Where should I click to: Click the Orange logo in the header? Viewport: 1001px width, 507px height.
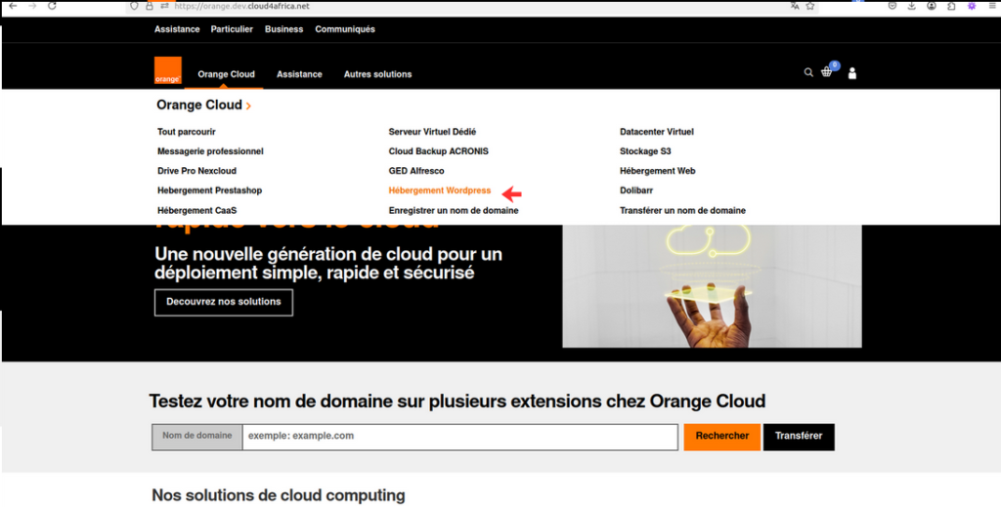167,71
